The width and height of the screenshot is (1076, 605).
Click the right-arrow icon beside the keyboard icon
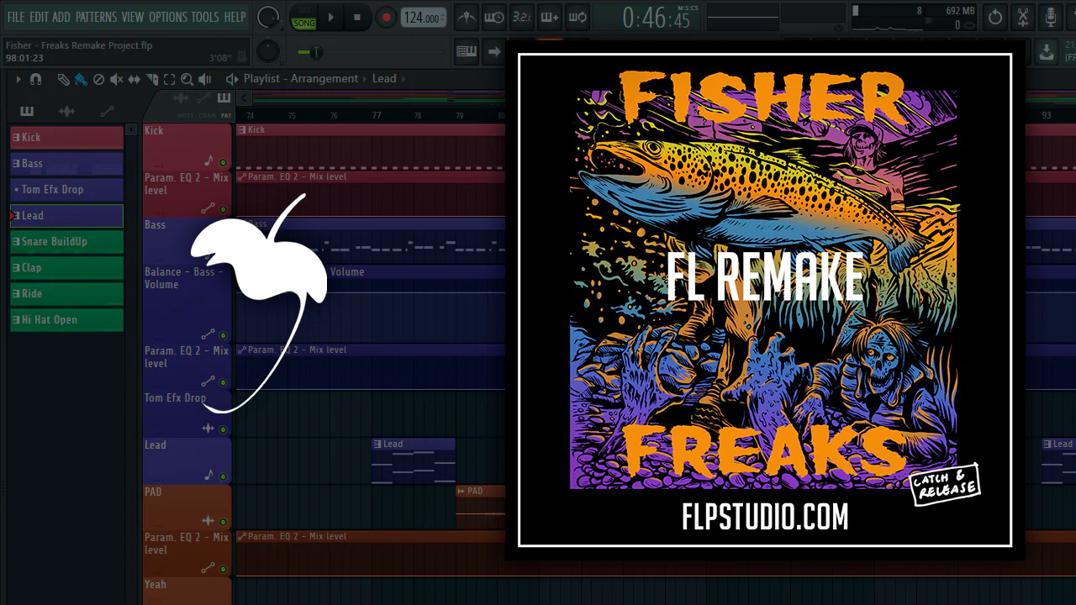(x=494, y=52)
